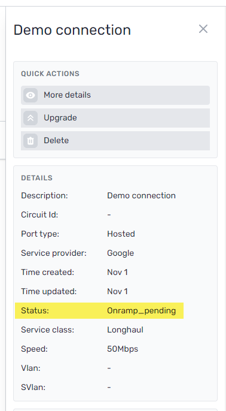Select the Google service provider value
The width and height of the screenshot is (226, 411).
(120, 253)
